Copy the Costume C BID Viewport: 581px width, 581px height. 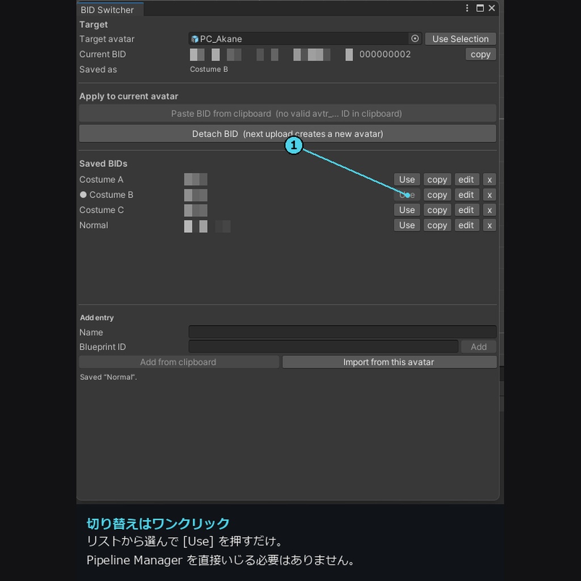437,210
